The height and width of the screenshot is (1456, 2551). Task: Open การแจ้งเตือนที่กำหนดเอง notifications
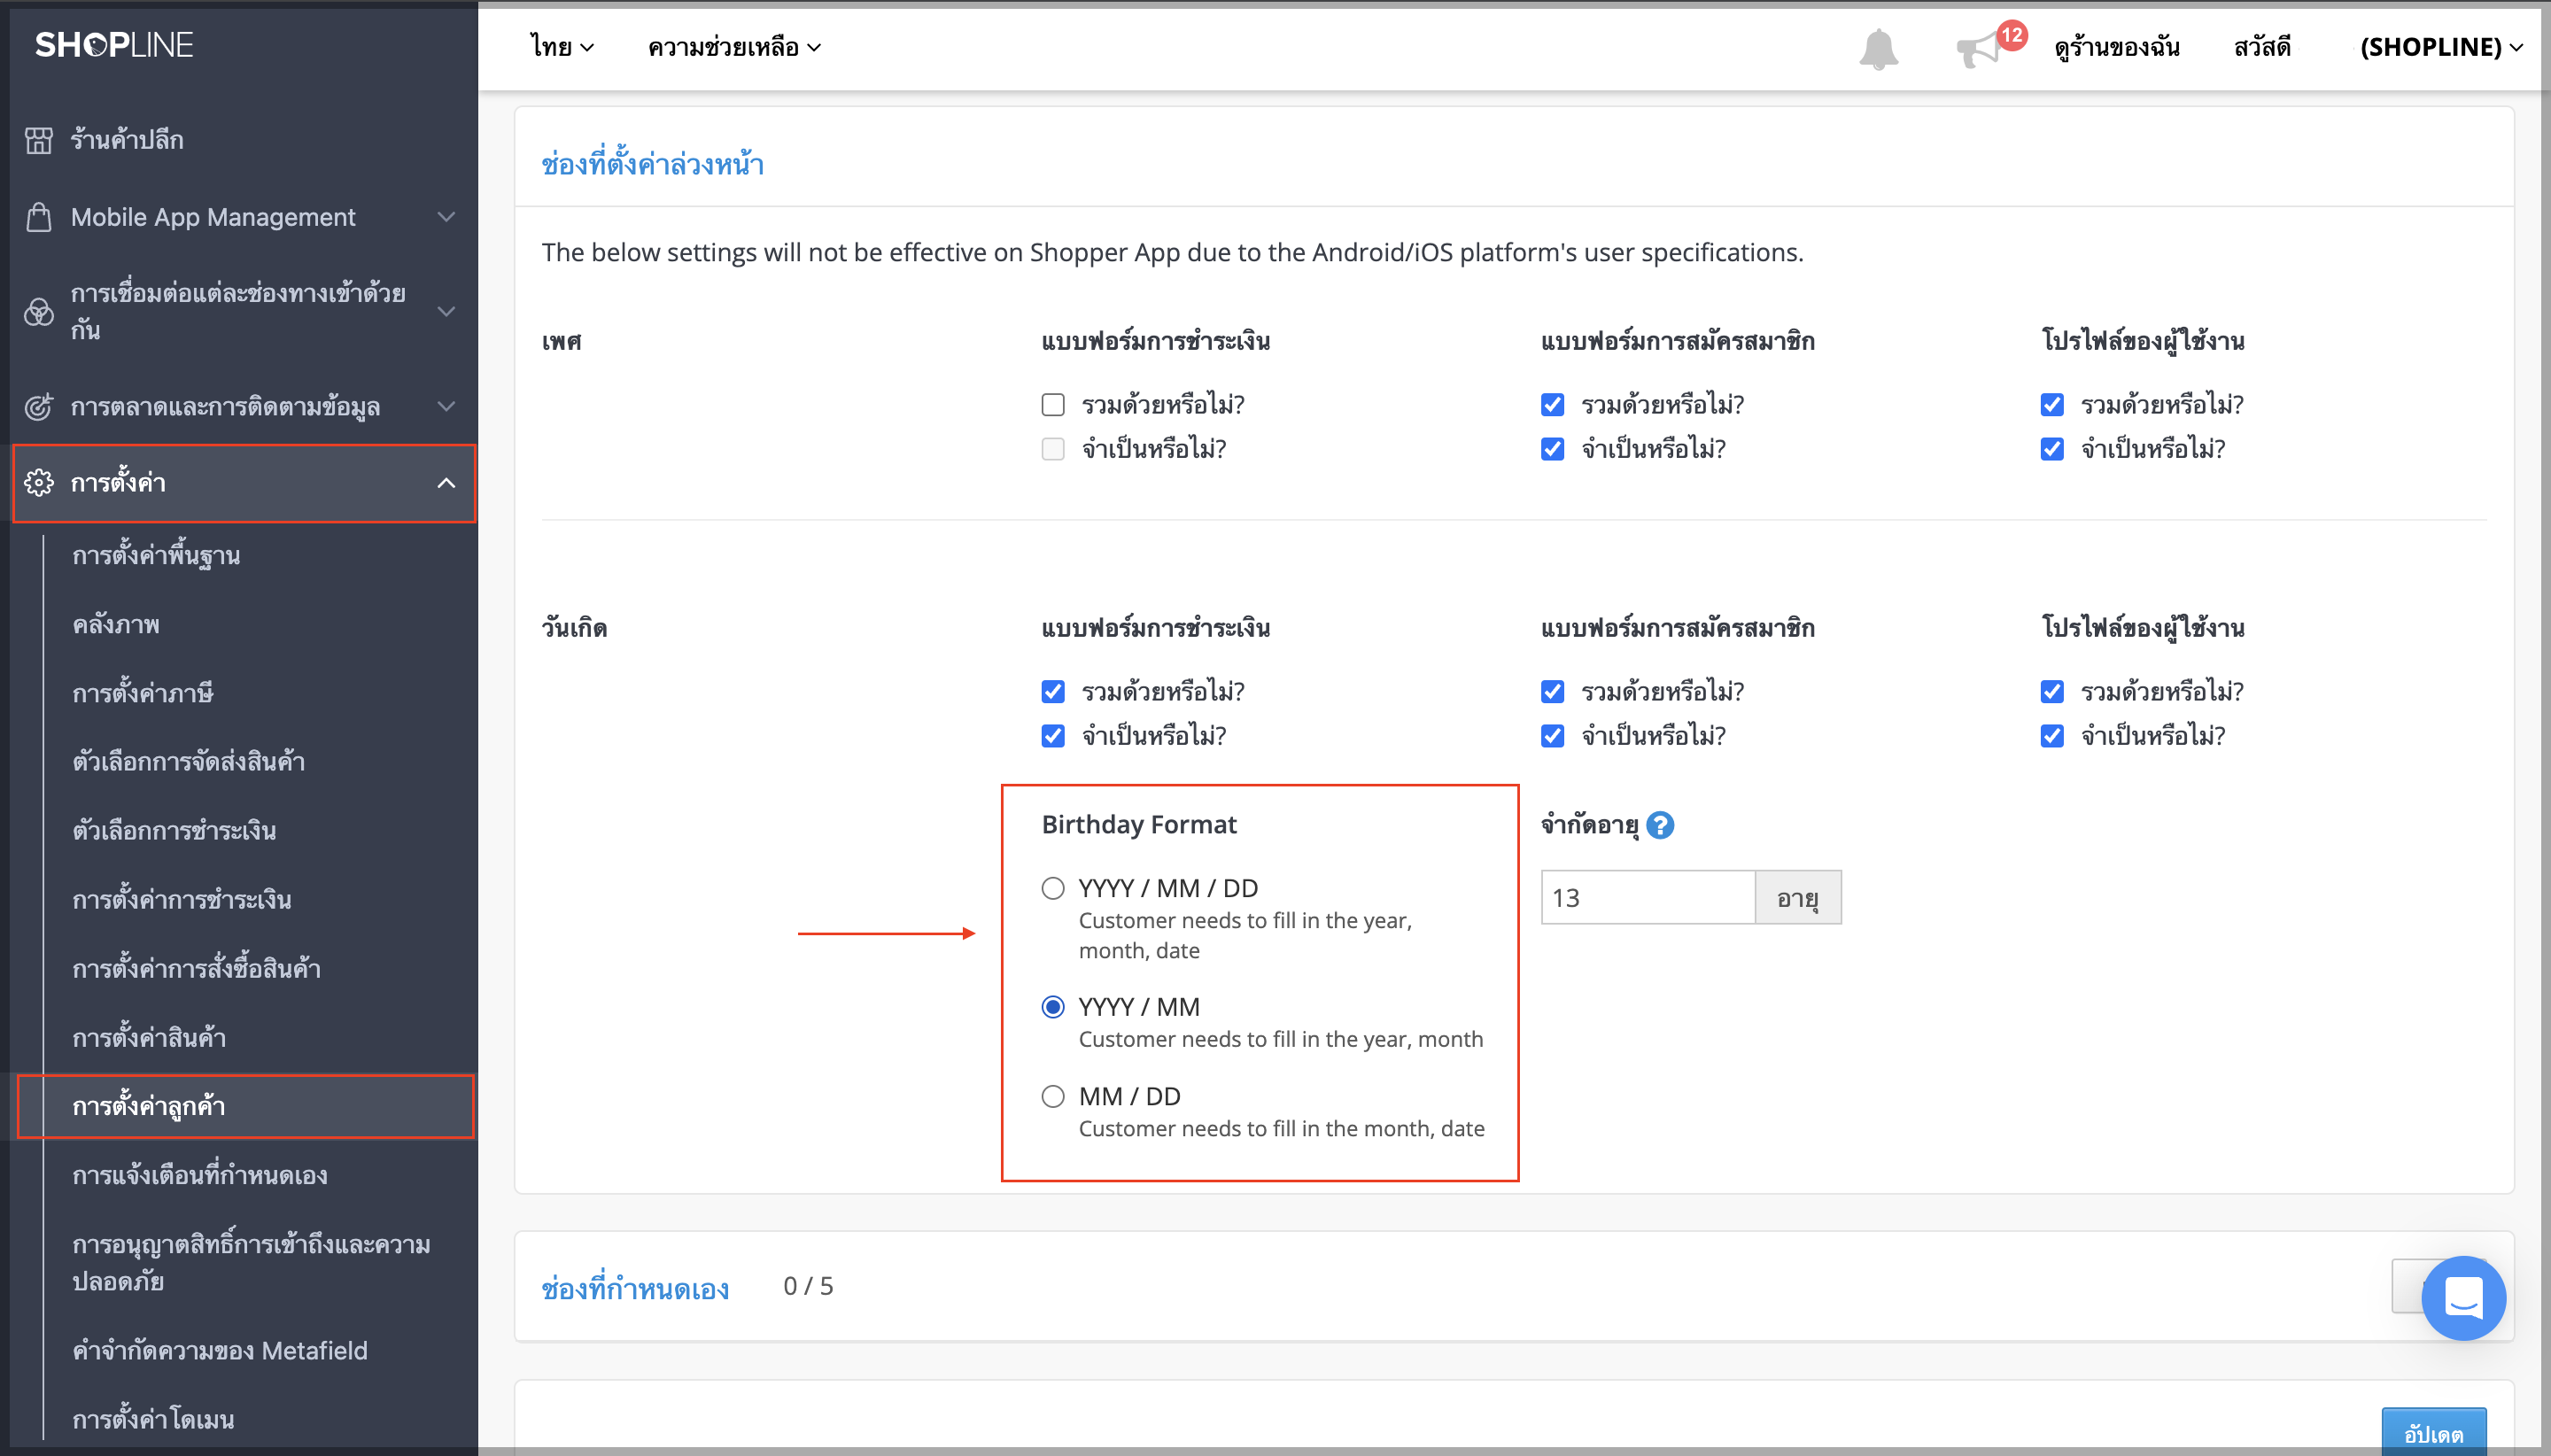[x=200, y=1176]
